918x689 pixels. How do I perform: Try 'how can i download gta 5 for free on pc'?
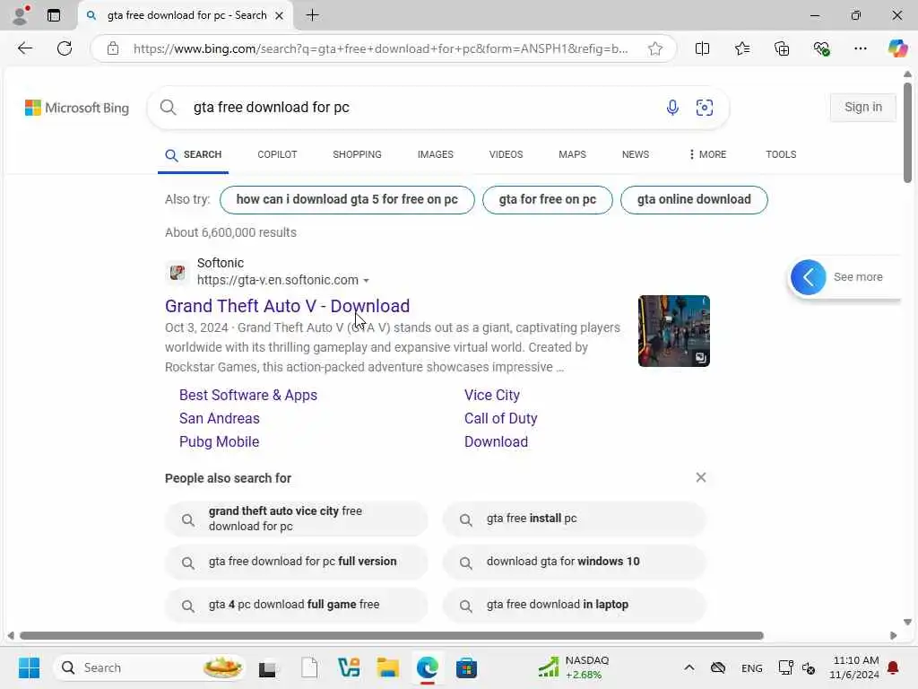click(x=347, y=200)
